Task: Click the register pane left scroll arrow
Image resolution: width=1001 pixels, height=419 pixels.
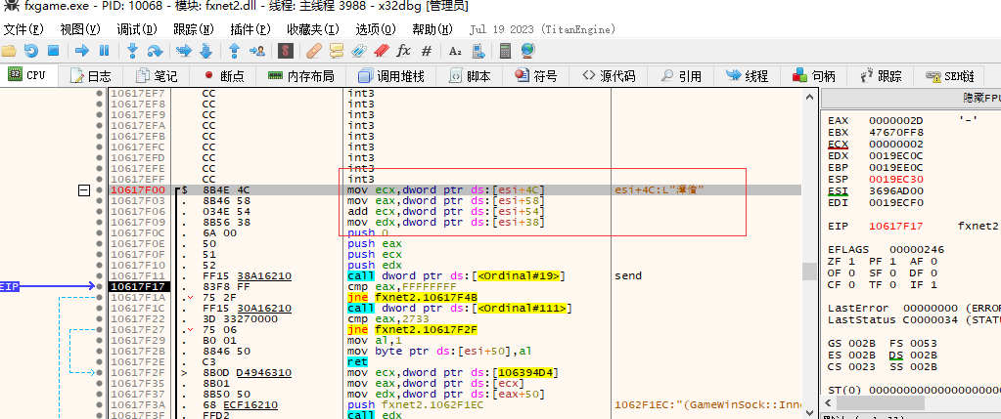Action: pyautogui.click(x=829, y=403)
